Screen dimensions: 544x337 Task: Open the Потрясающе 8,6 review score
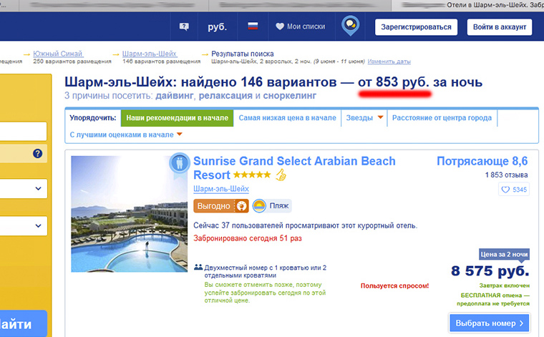[482, 161]
